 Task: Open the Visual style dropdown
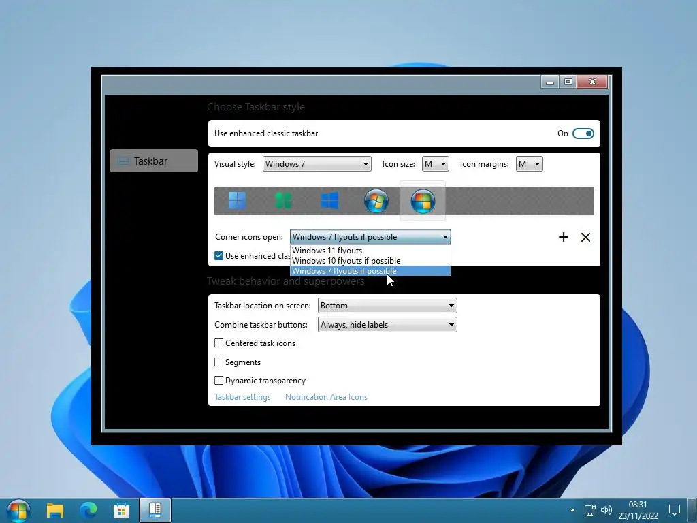coord(317,164)
